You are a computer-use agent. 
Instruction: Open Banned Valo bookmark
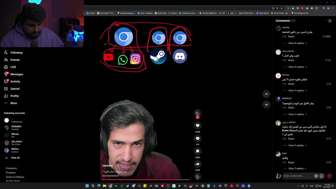(160, 13)
